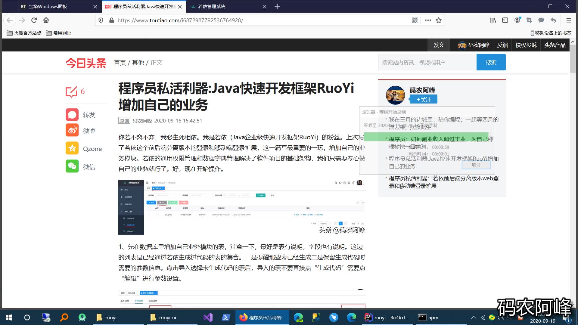The width and height of the screenshot is (578, 325).
Task: Click the tracking protection shield toggle
Action: [101, 20]
